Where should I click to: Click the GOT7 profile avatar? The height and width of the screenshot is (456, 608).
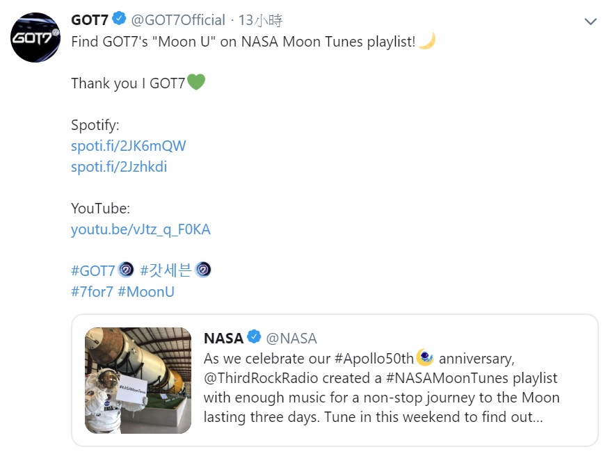point(35,38)
